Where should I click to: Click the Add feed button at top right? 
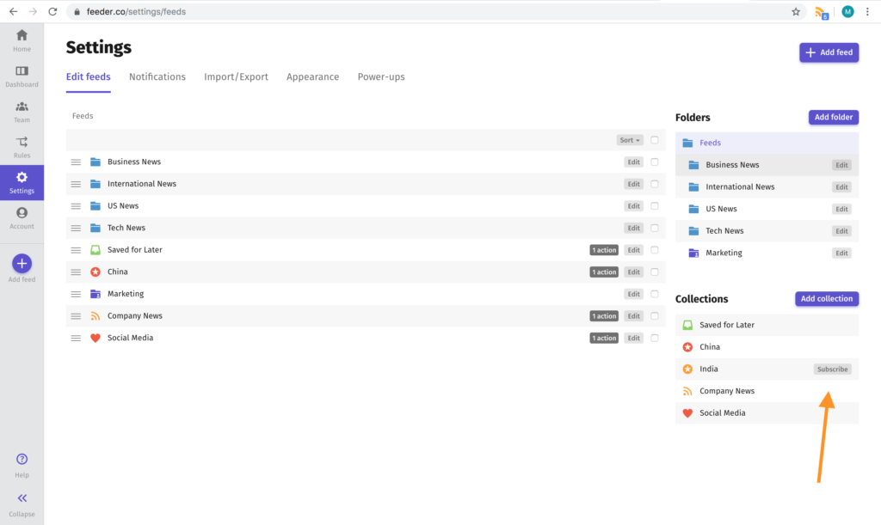829,52
